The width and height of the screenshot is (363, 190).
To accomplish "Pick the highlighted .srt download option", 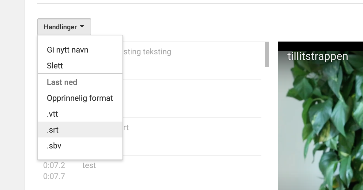I will point(80,130).
